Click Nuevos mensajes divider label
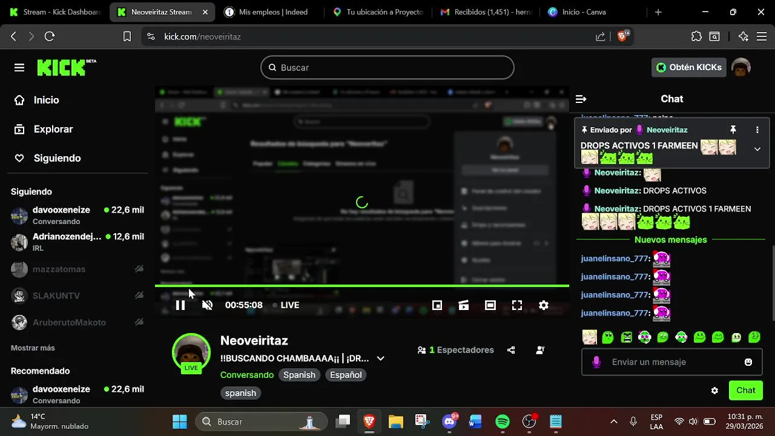The height and width of the screenshot is (436, 775). click(x=671, y=240)
